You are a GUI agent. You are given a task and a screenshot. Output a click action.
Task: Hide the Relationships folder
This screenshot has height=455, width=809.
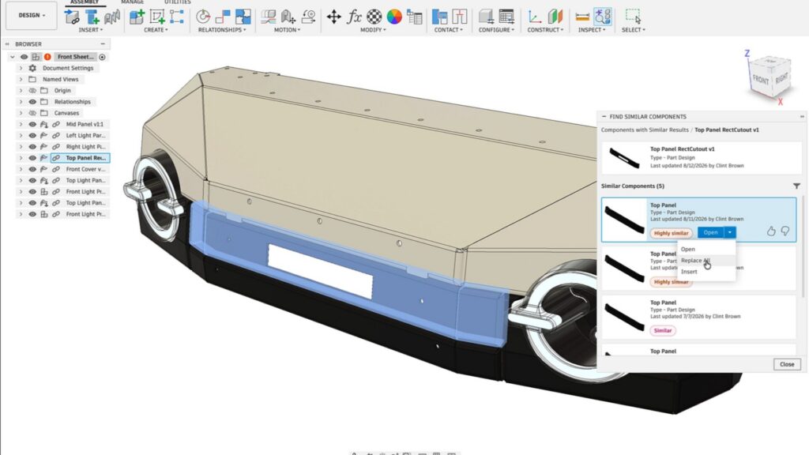tap(32, 102)
